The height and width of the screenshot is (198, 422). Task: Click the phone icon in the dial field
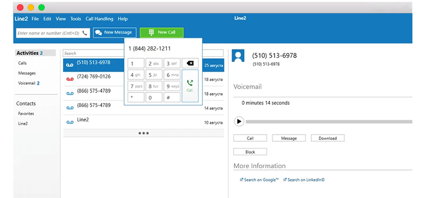click(x=85, y=33)
